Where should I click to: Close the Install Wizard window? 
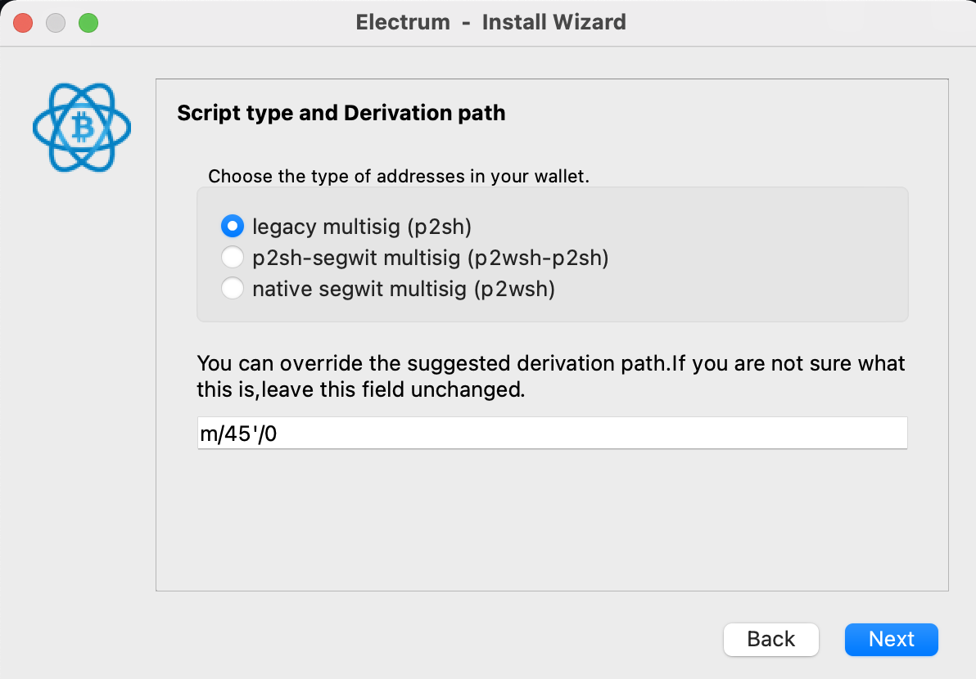point(22,22)
